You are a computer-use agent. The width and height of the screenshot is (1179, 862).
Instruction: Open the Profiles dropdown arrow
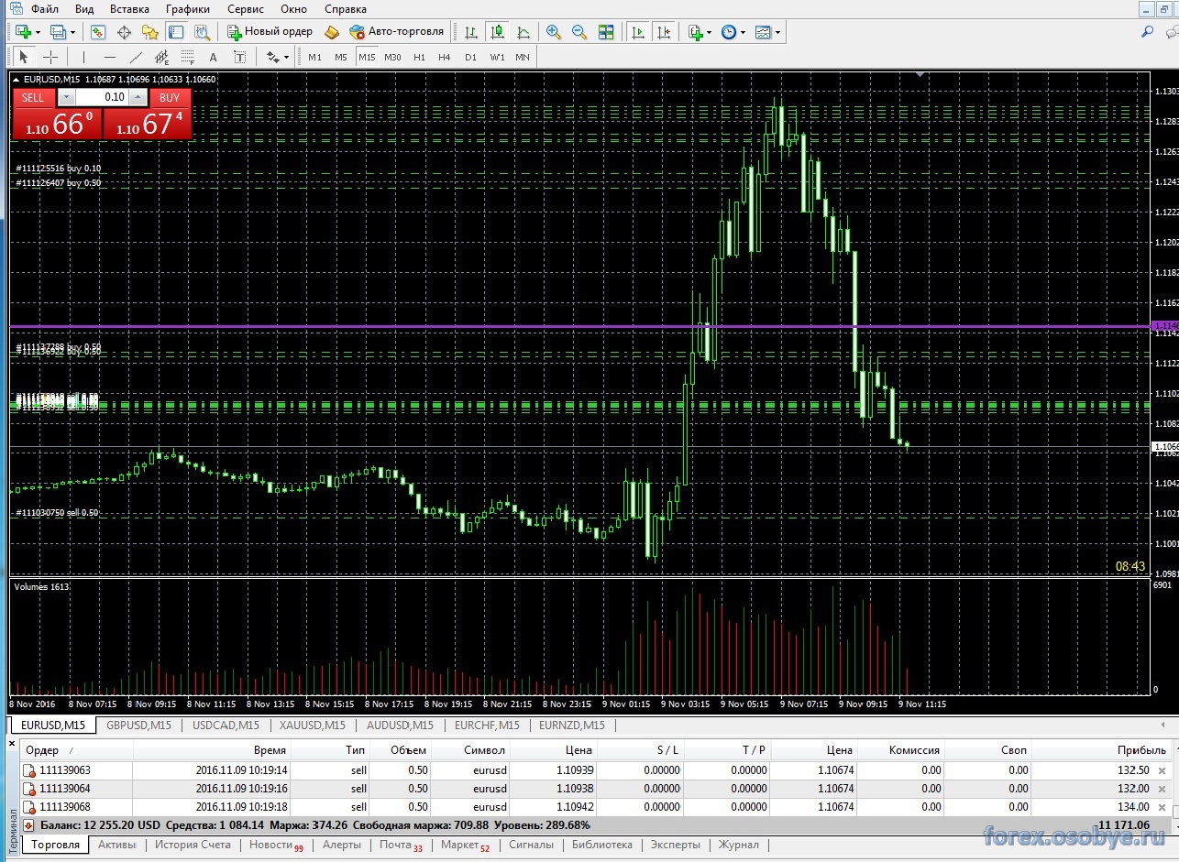tap(72, 32)
